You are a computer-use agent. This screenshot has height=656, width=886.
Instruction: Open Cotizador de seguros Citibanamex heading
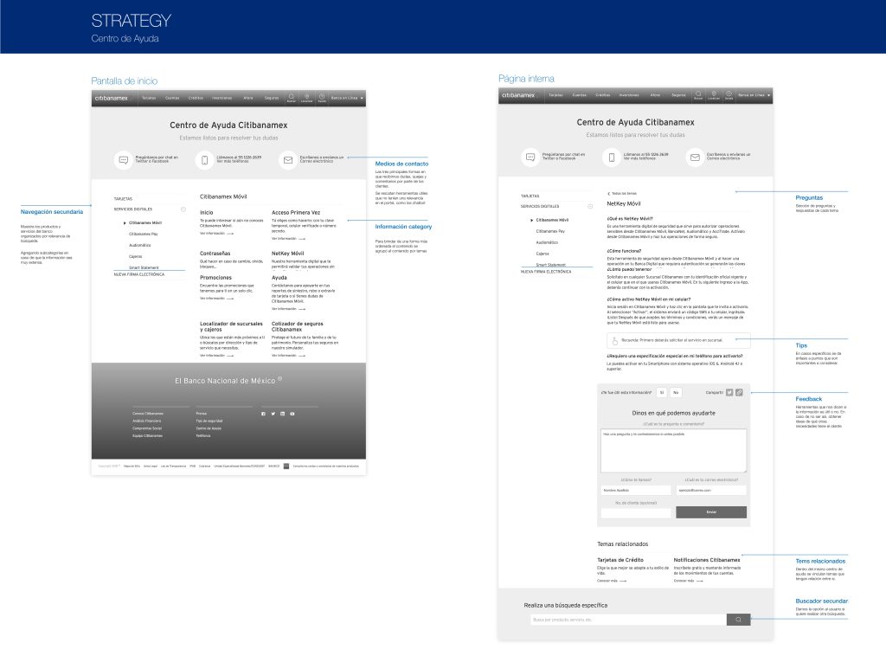pyautogui.click(x=298, y=326)
